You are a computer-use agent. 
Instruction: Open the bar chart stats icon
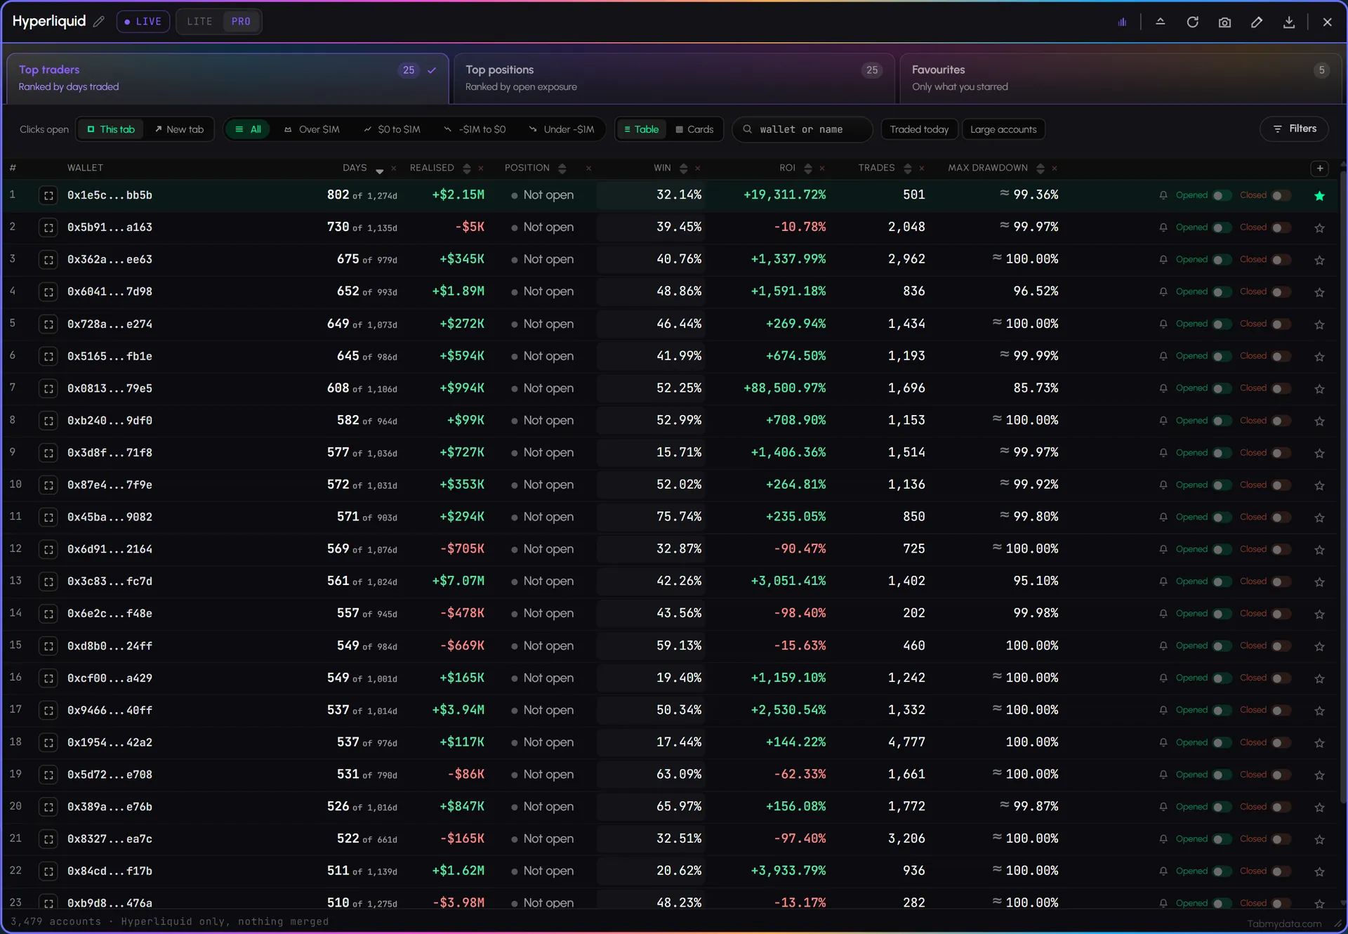coord(1122,22)
